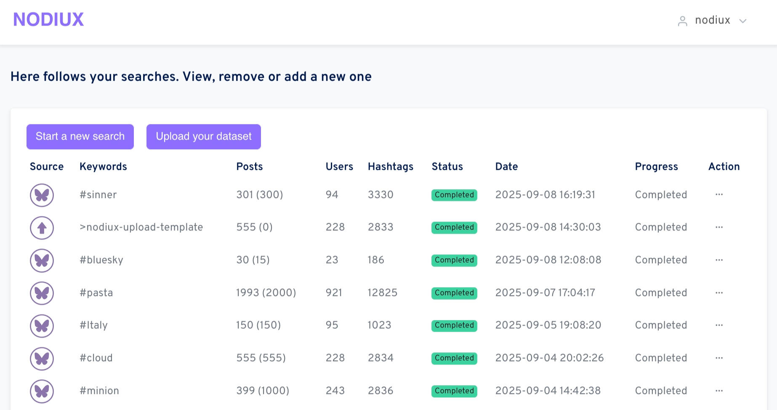Click the user profile icon in header

[682, 21]
